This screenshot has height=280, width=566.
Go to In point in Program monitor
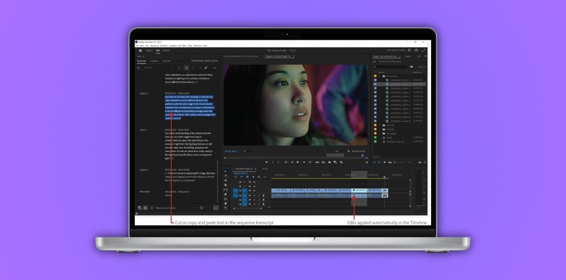286,162
